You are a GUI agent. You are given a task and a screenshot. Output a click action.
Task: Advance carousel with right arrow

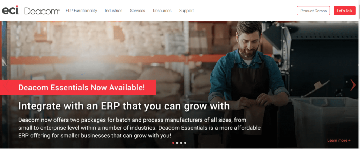coord(353,85)
